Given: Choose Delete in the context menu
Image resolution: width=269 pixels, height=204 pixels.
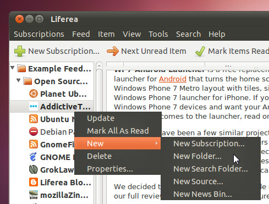Looking at the screenshot, I should (118, 156).
